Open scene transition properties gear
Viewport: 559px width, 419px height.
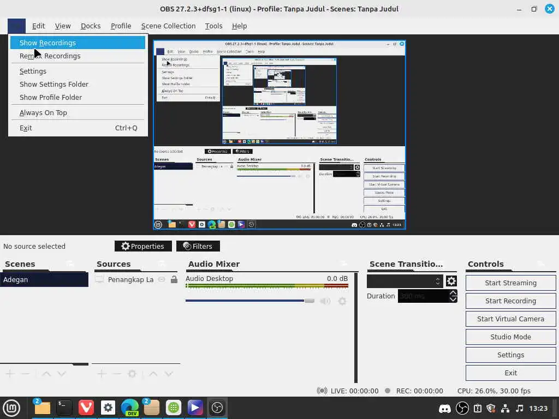pyautogui.click(x=451, y=281)
